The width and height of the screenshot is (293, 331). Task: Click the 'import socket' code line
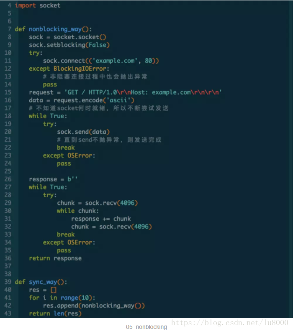click(38, 5)
